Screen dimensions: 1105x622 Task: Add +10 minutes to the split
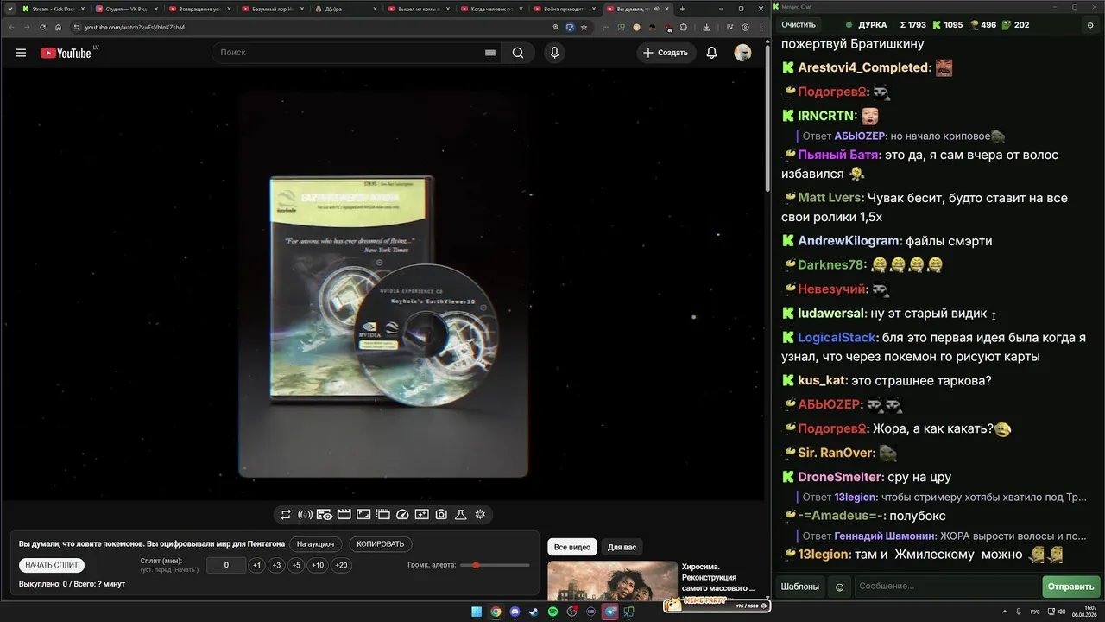(x=318, y=566)
